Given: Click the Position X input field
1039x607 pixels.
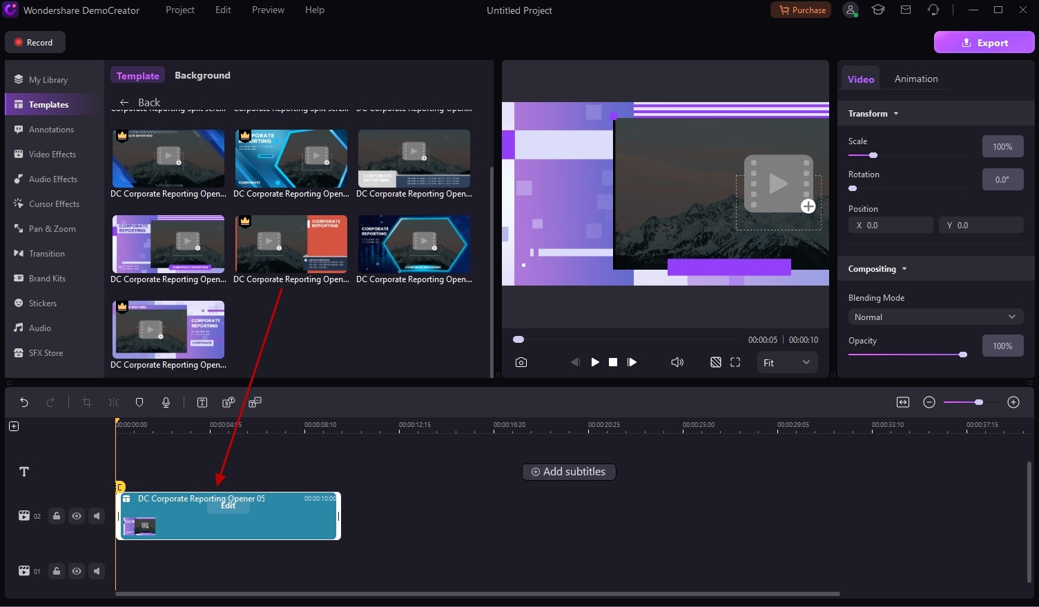Looking at the screenshot, I should [891, 226].
